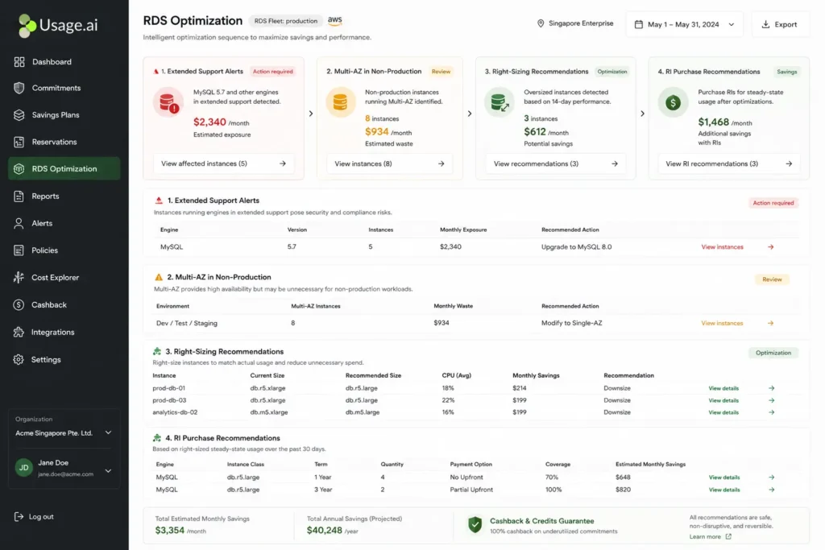Click the Review badge in Multi-AZ section
The image size is (825, 550).
[772, 279]
